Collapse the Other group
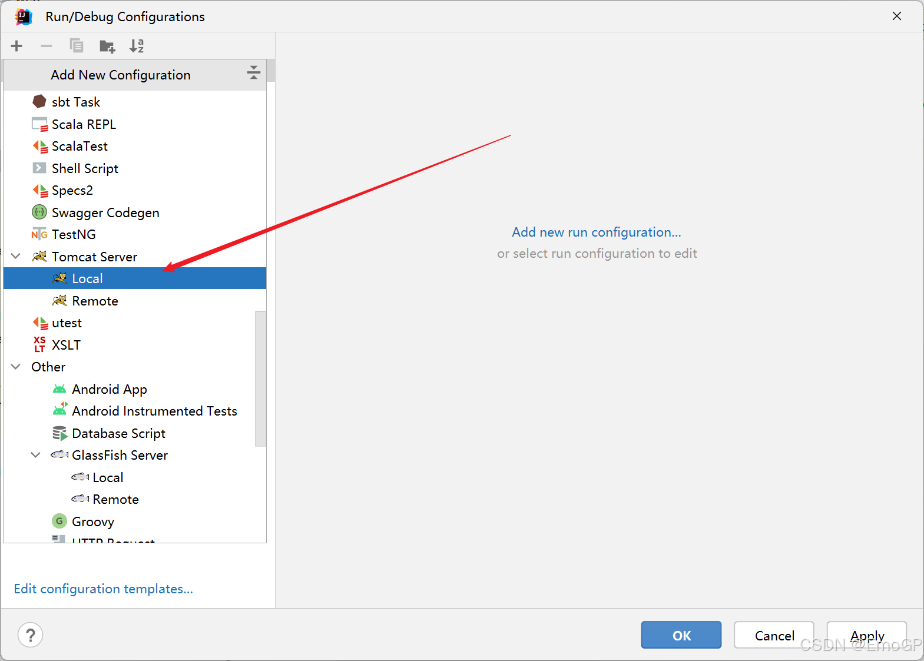924x661 pixels. (x=16, y=367)
